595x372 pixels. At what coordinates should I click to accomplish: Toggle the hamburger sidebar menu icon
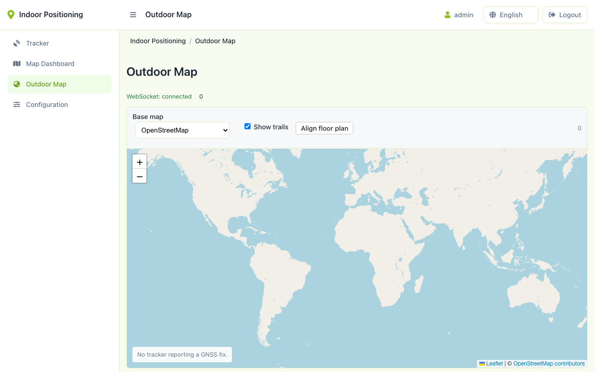133,15
